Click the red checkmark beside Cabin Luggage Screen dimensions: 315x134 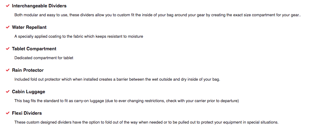(x=8, y=92)
